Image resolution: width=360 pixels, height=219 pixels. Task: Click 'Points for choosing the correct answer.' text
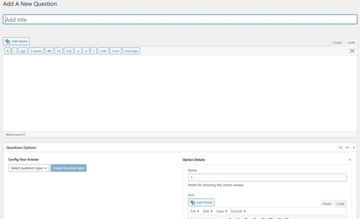coord(216,185)
